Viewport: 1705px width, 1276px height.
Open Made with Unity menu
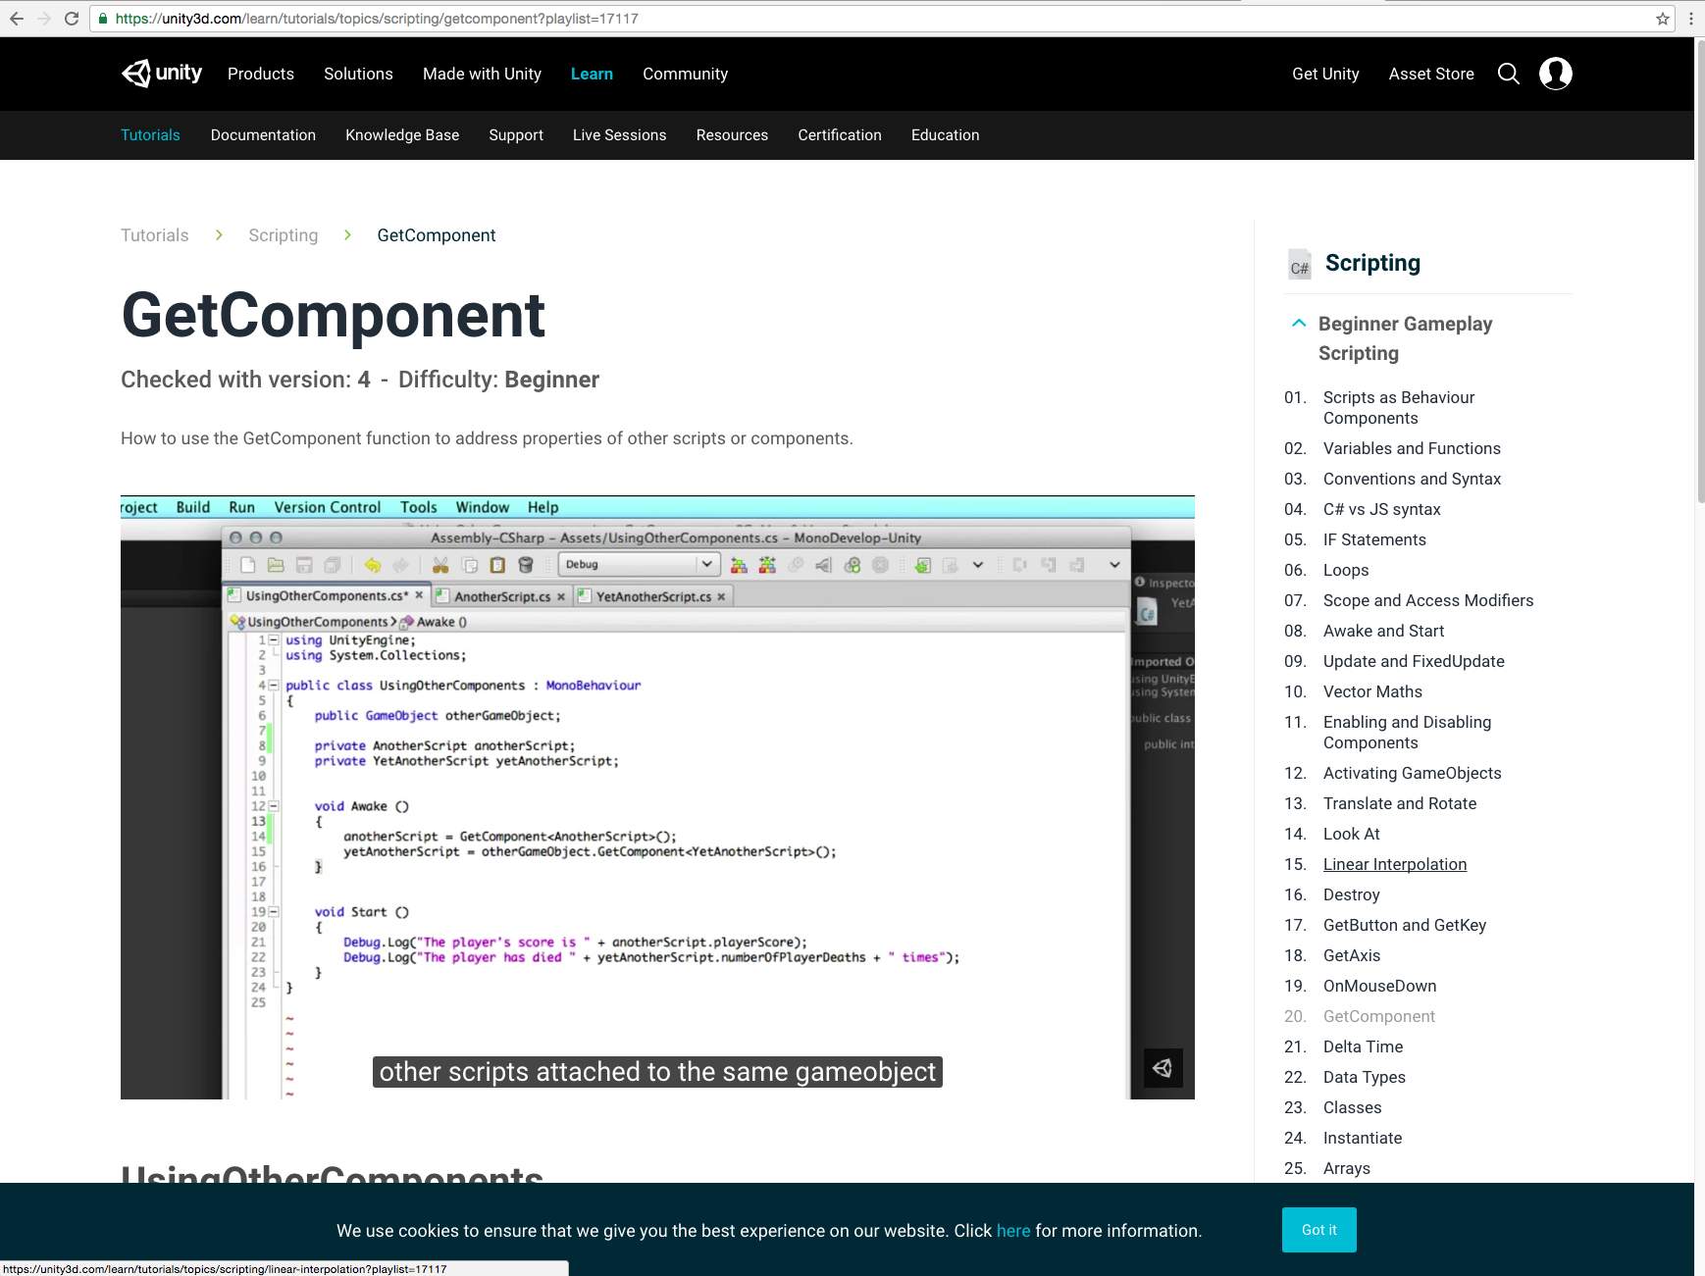click(x=482, y=74)
